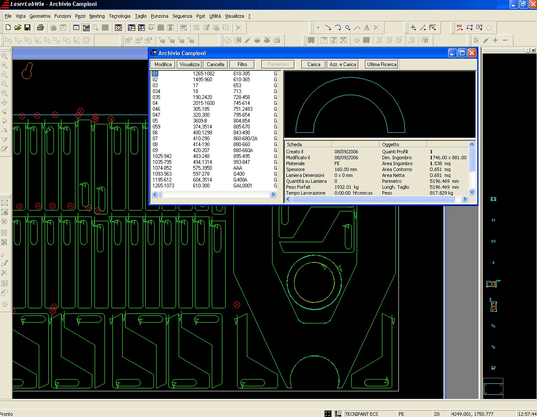Click the Filtro button
Viewport: 537px width, 417px height.
[242, 64]
